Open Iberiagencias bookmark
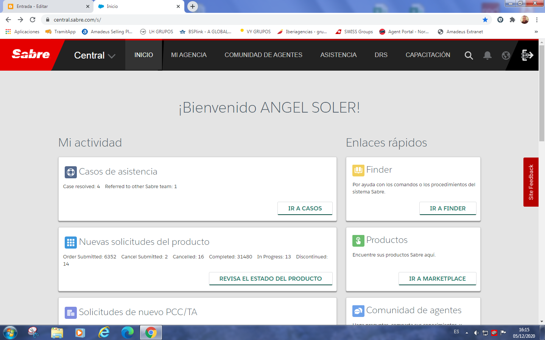Image resolution: width=545 pixels, height=340 pixels. [302, 32]
